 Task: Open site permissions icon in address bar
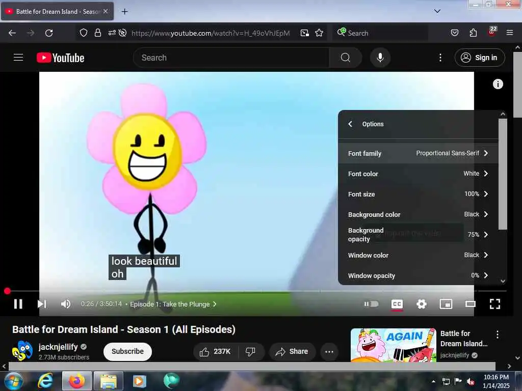(112, 33)
